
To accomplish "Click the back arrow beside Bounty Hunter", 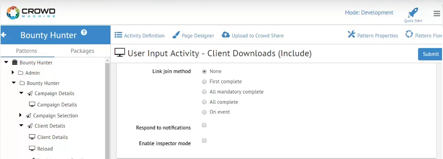I will click(x=4, y=35).
